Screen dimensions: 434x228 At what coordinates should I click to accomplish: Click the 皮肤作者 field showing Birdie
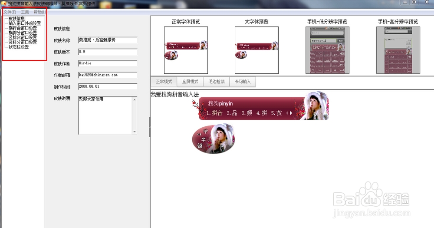pyautogui.click(x=108, y=63)
